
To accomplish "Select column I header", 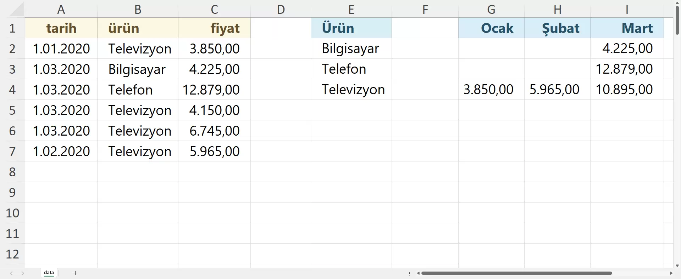I will pyautogui.click(x=627, y=10).
